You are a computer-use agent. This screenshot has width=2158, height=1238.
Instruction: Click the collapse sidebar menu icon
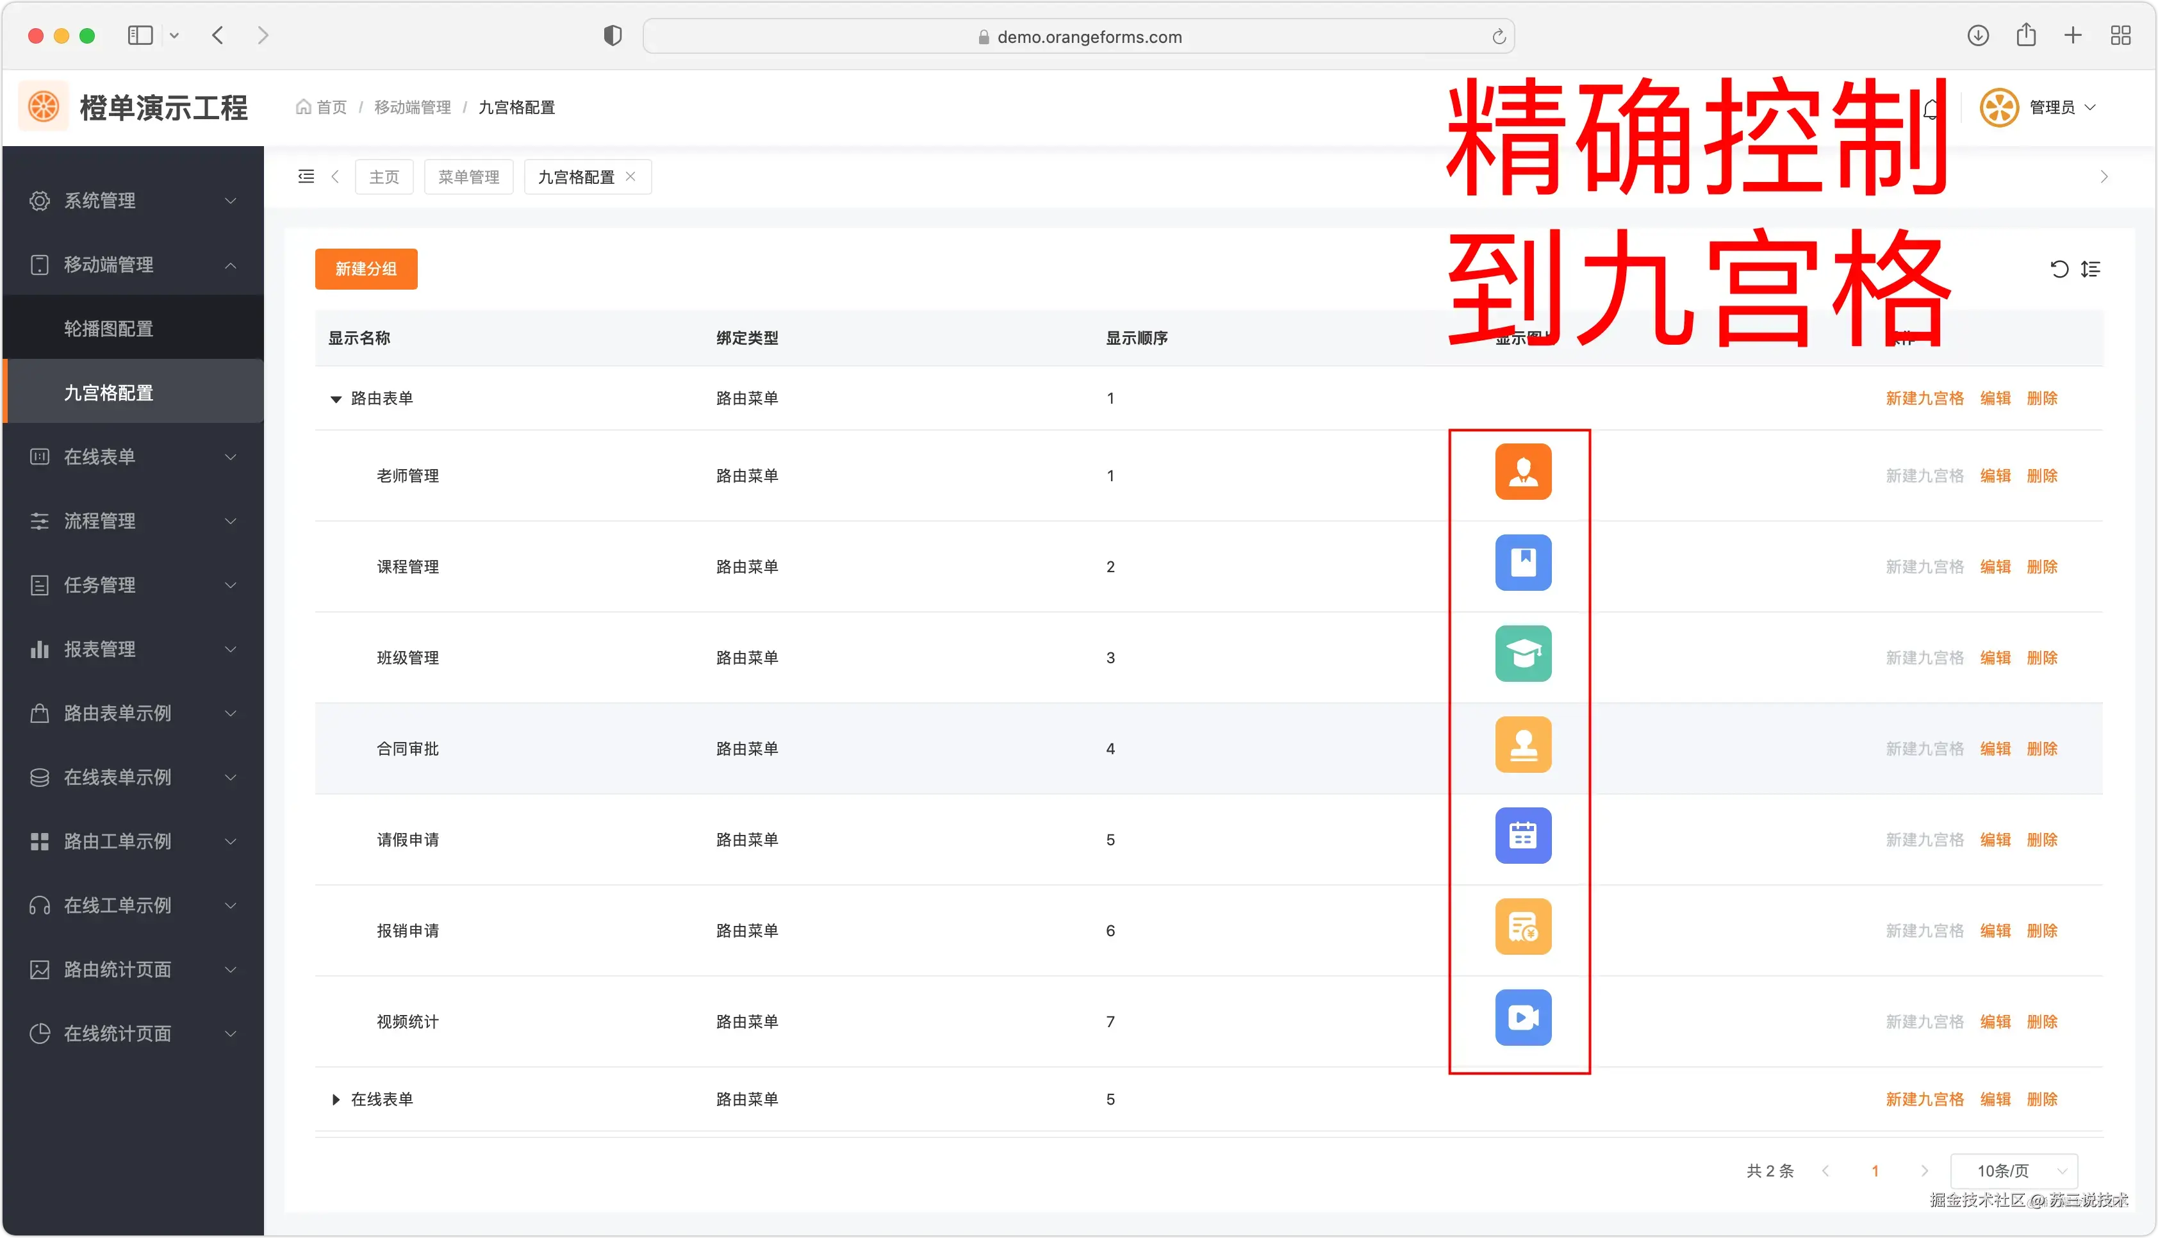306,177
